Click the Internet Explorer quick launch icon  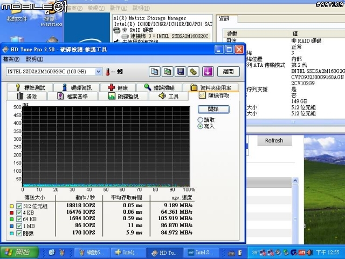(x=52, y=252)
